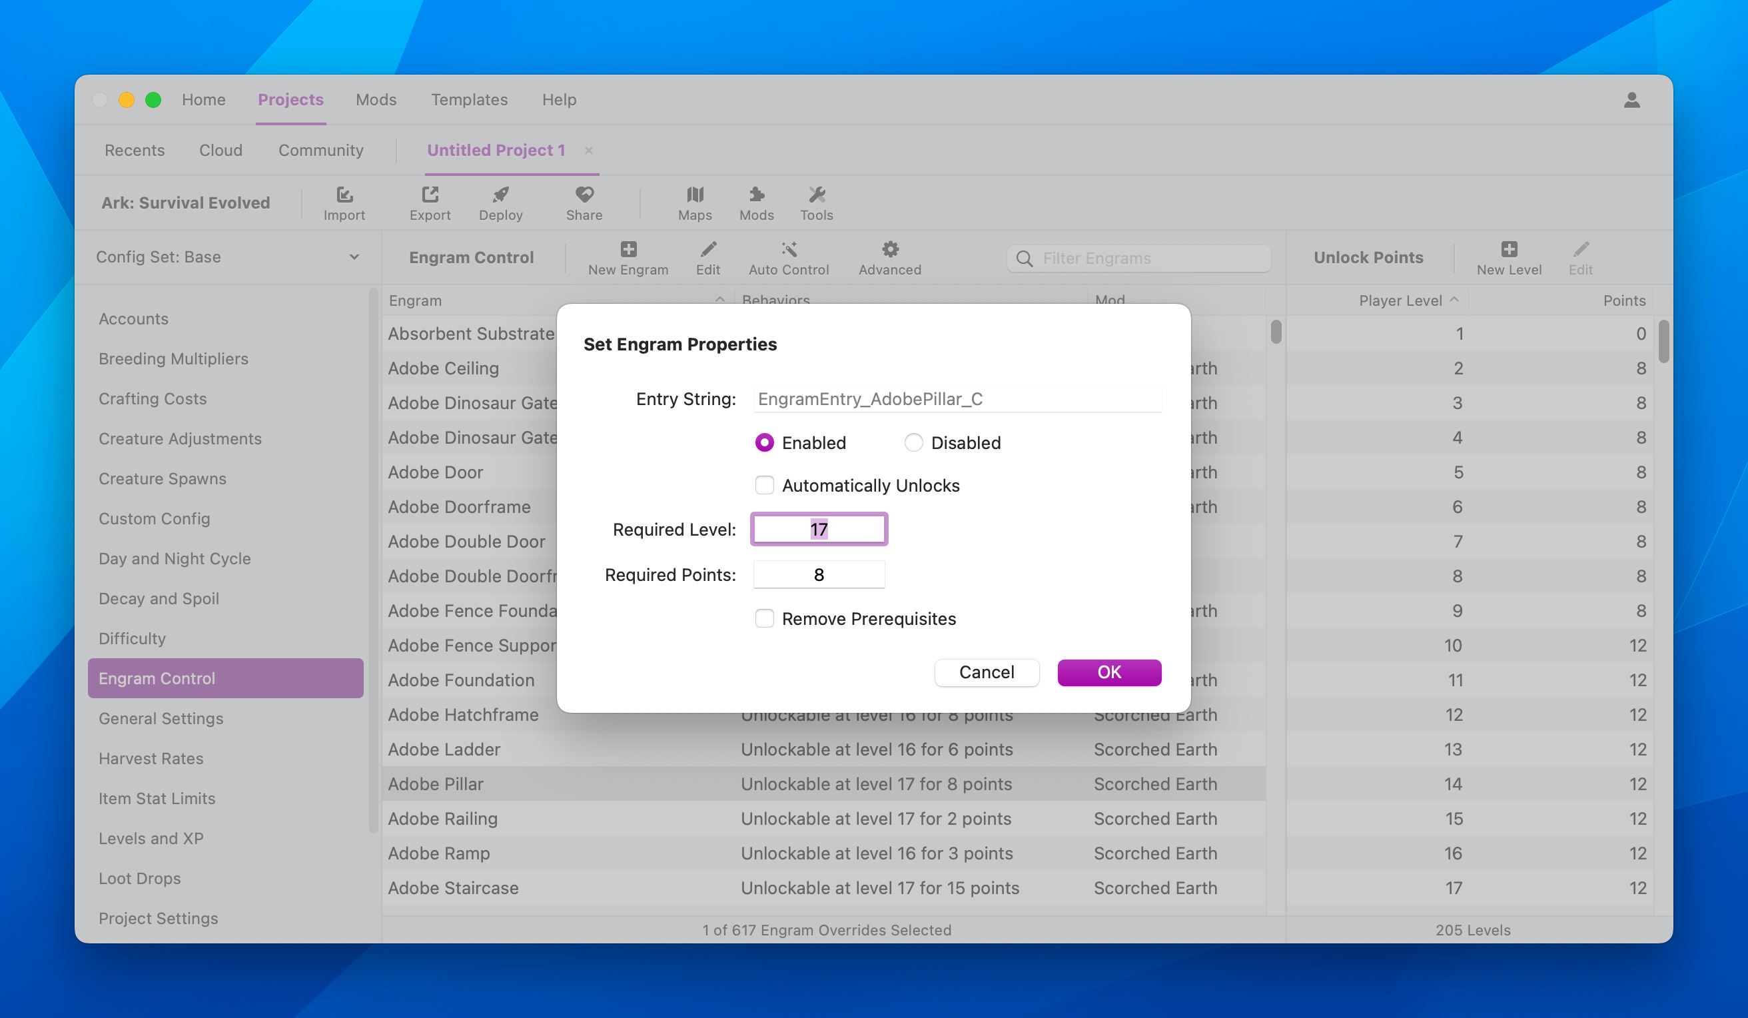Enable the Automatically Unlocks checkbox
Viewport: 1748px width, 1018px height.
764,485
